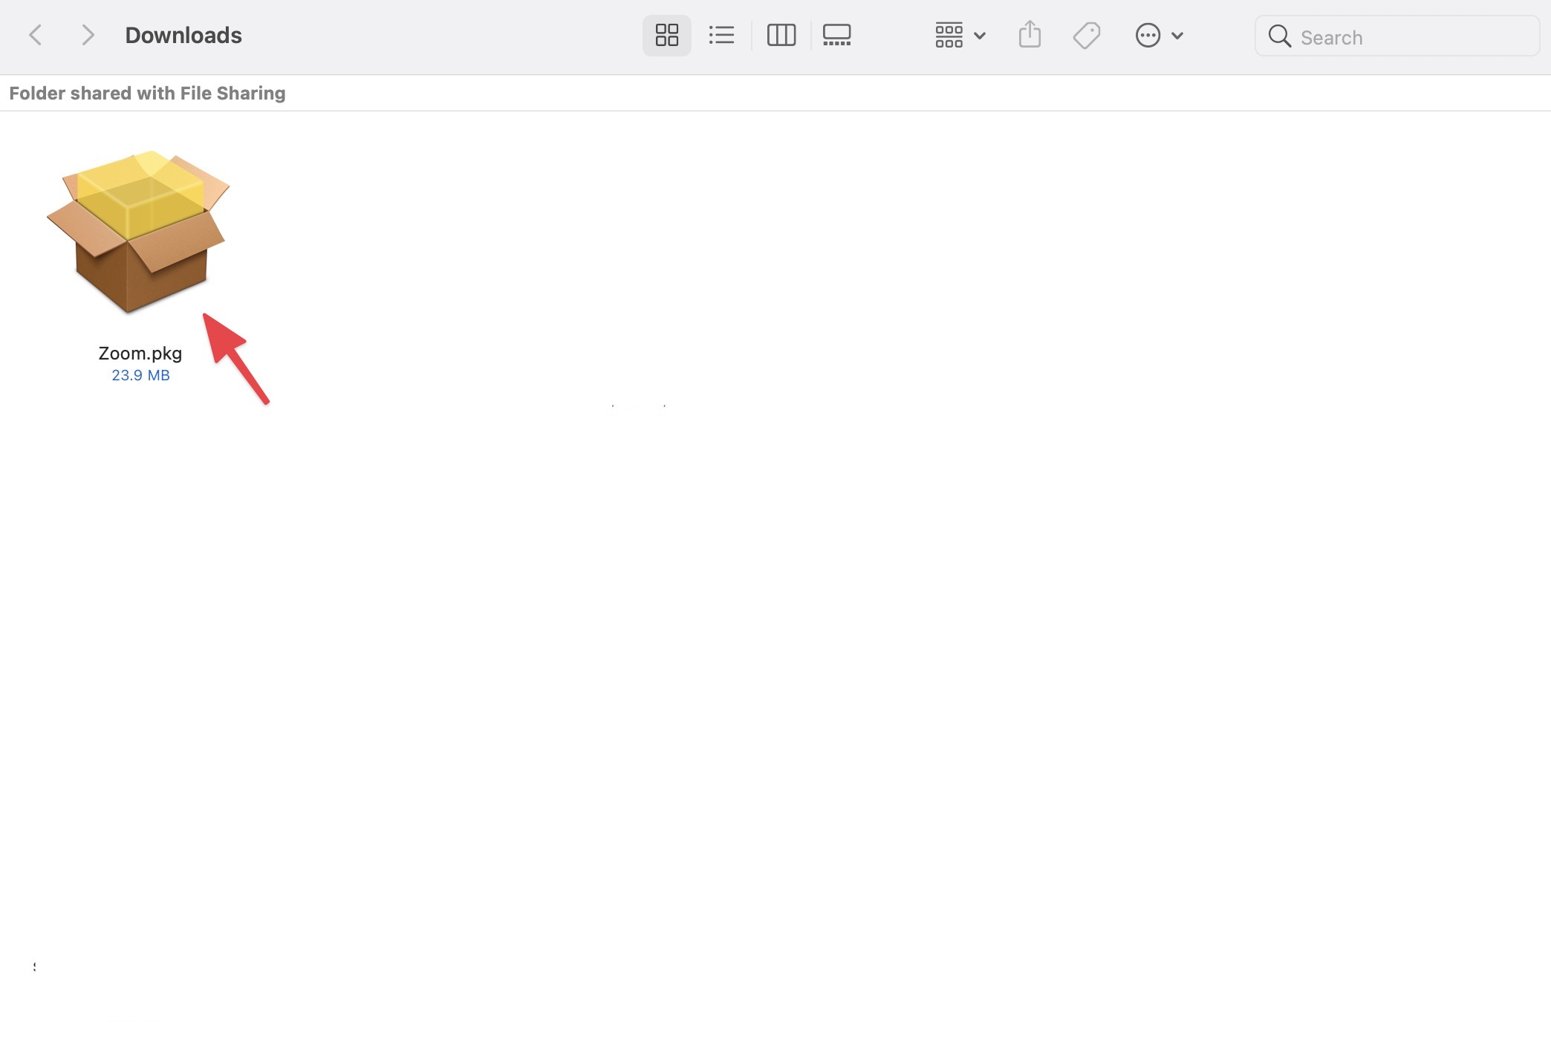
Task: Switch to icon view
Action: [666, 35]
